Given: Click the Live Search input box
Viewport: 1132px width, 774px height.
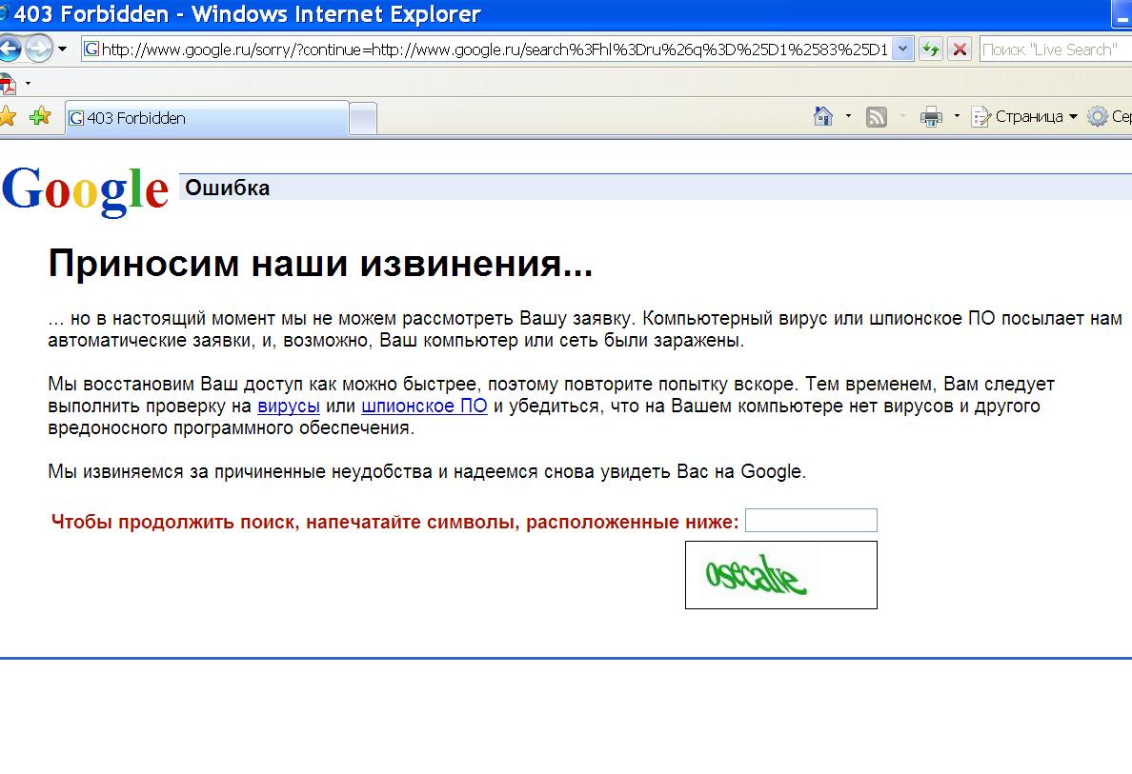Looking at the screenshot, I should (1055, 50).
